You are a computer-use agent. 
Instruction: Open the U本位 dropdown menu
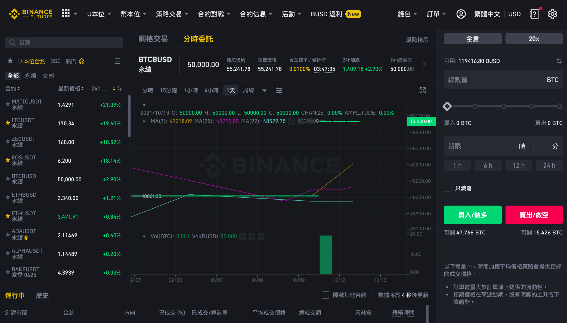[x=99, y=14]
